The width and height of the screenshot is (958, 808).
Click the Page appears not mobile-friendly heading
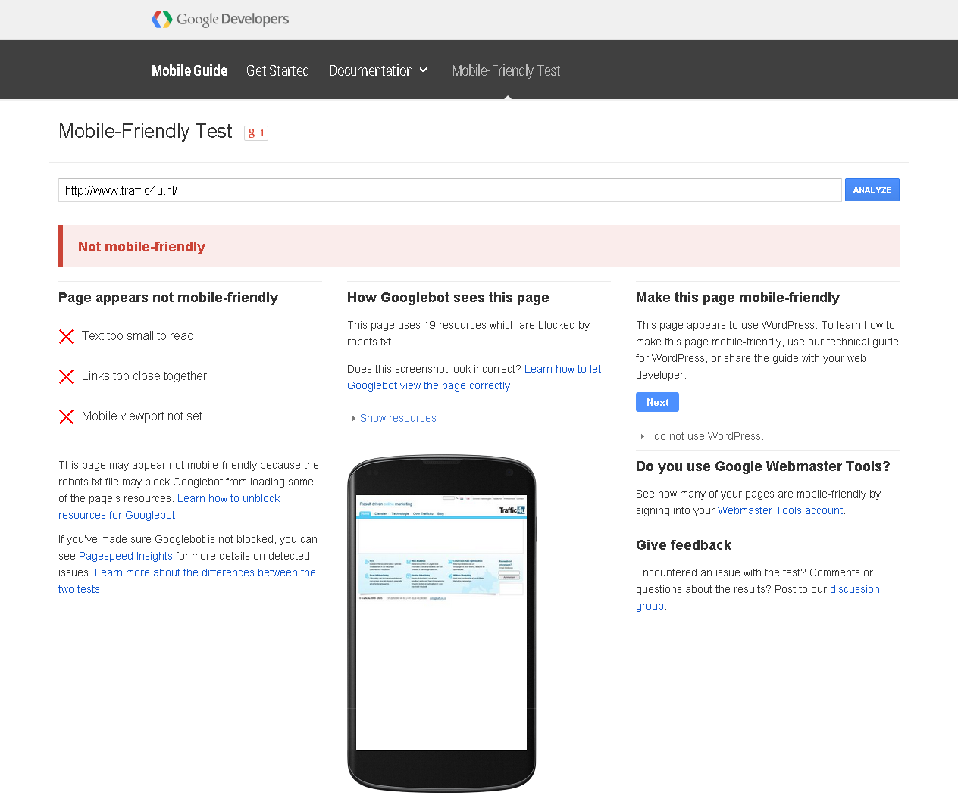point(168,298)
